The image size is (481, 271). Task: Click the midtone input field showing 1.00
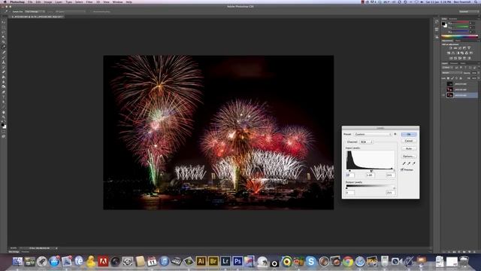click(x=371, y=175)
